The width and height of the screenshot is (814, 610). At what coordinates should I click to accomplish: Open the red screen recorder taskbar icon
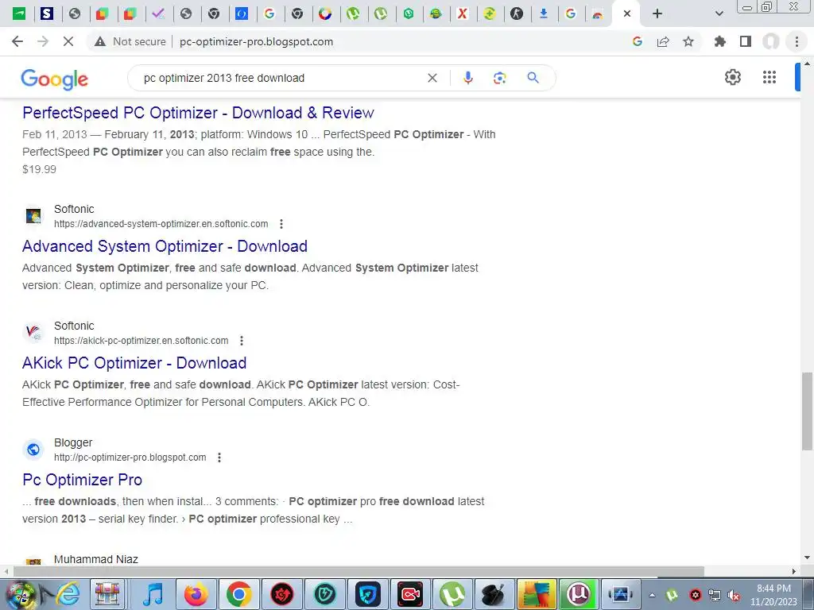point(410,594)
